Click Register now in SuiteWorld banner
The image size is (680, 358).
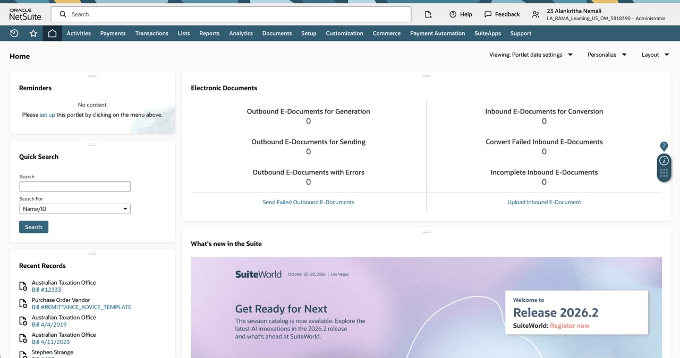pyautogui.click(x=569, y=326)
